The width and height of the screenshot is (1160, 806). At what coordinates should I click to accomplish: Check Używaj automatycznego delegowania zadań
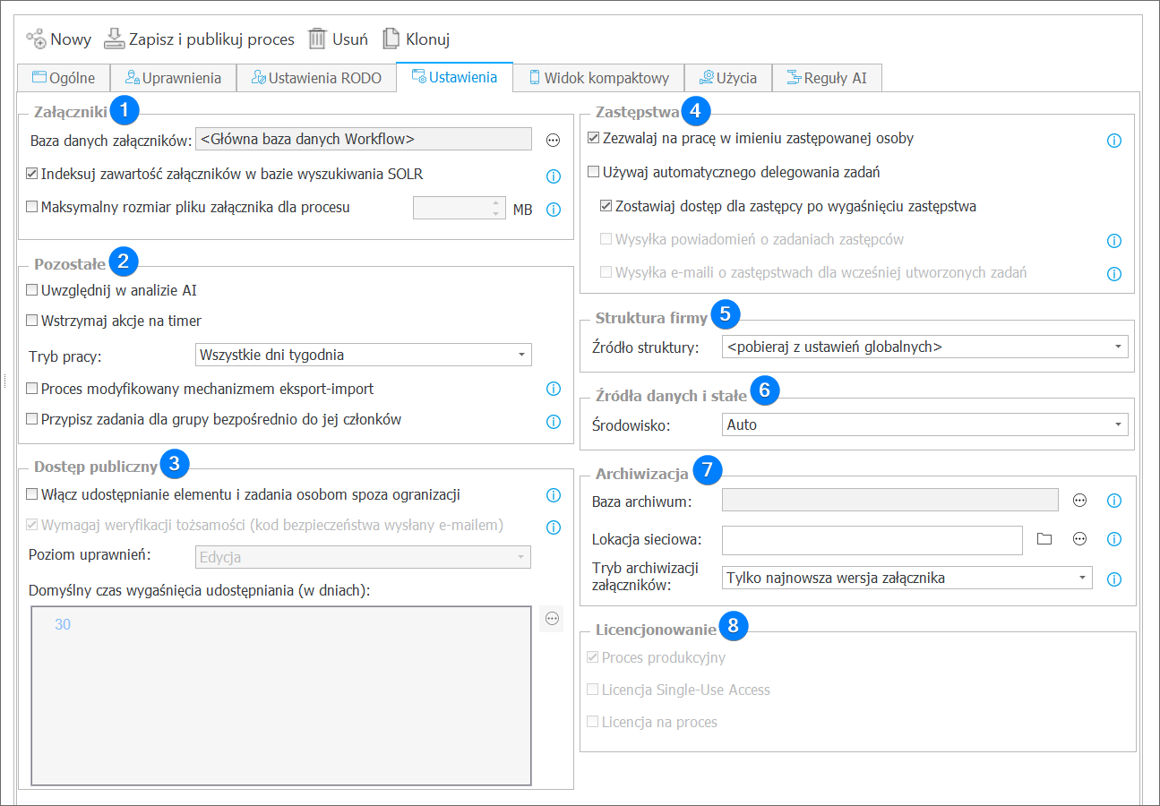(x=593, y=172)
